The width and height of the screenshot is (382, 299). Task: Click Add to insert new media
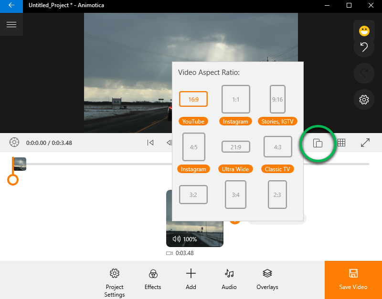(191, 280)
